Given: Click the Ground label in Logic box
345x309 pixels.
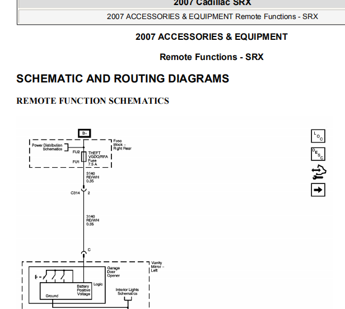Looking at the screenshot, I should (52, 296).
